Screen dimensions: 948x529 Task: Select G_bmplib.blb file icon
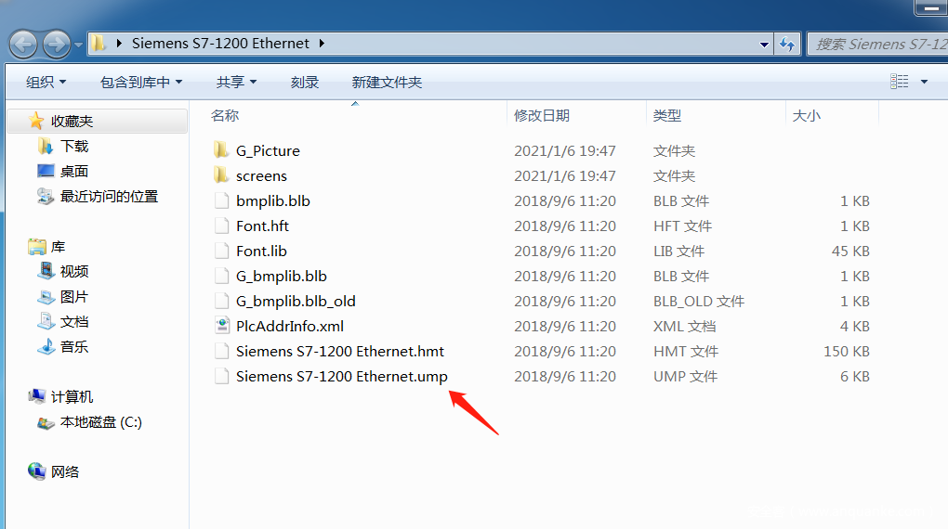222,276
